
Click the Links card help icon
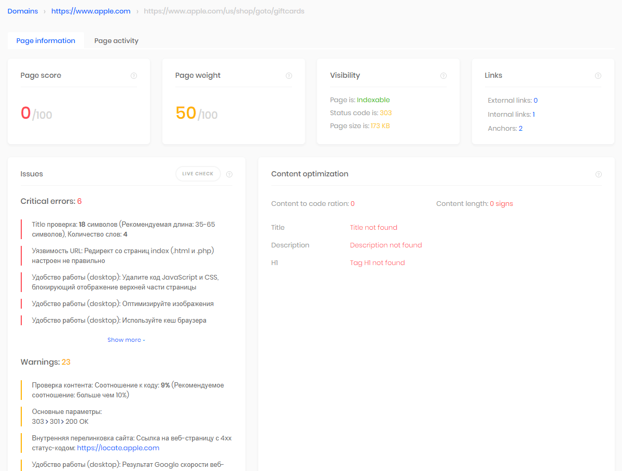pyautogui.click(x=598, y=76)
